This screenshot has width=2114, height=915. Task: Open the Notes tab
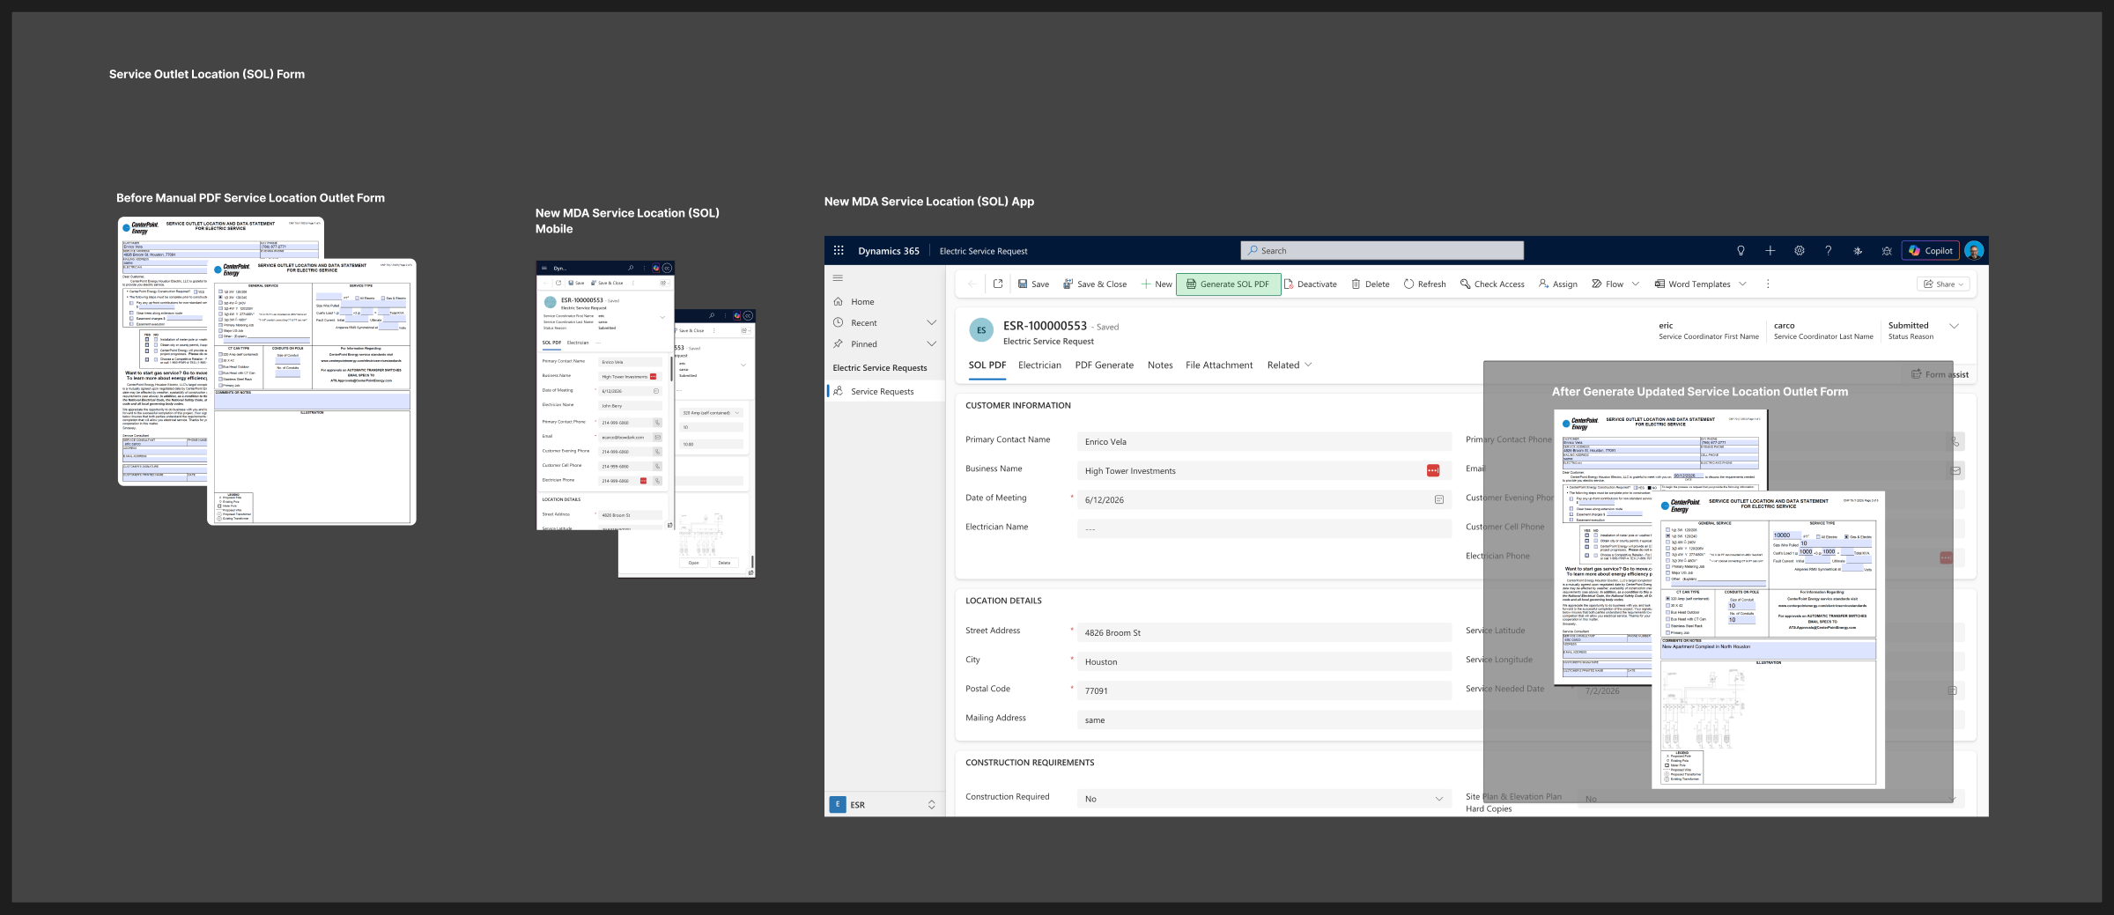pyautogui.click(x=1160, y=365)
